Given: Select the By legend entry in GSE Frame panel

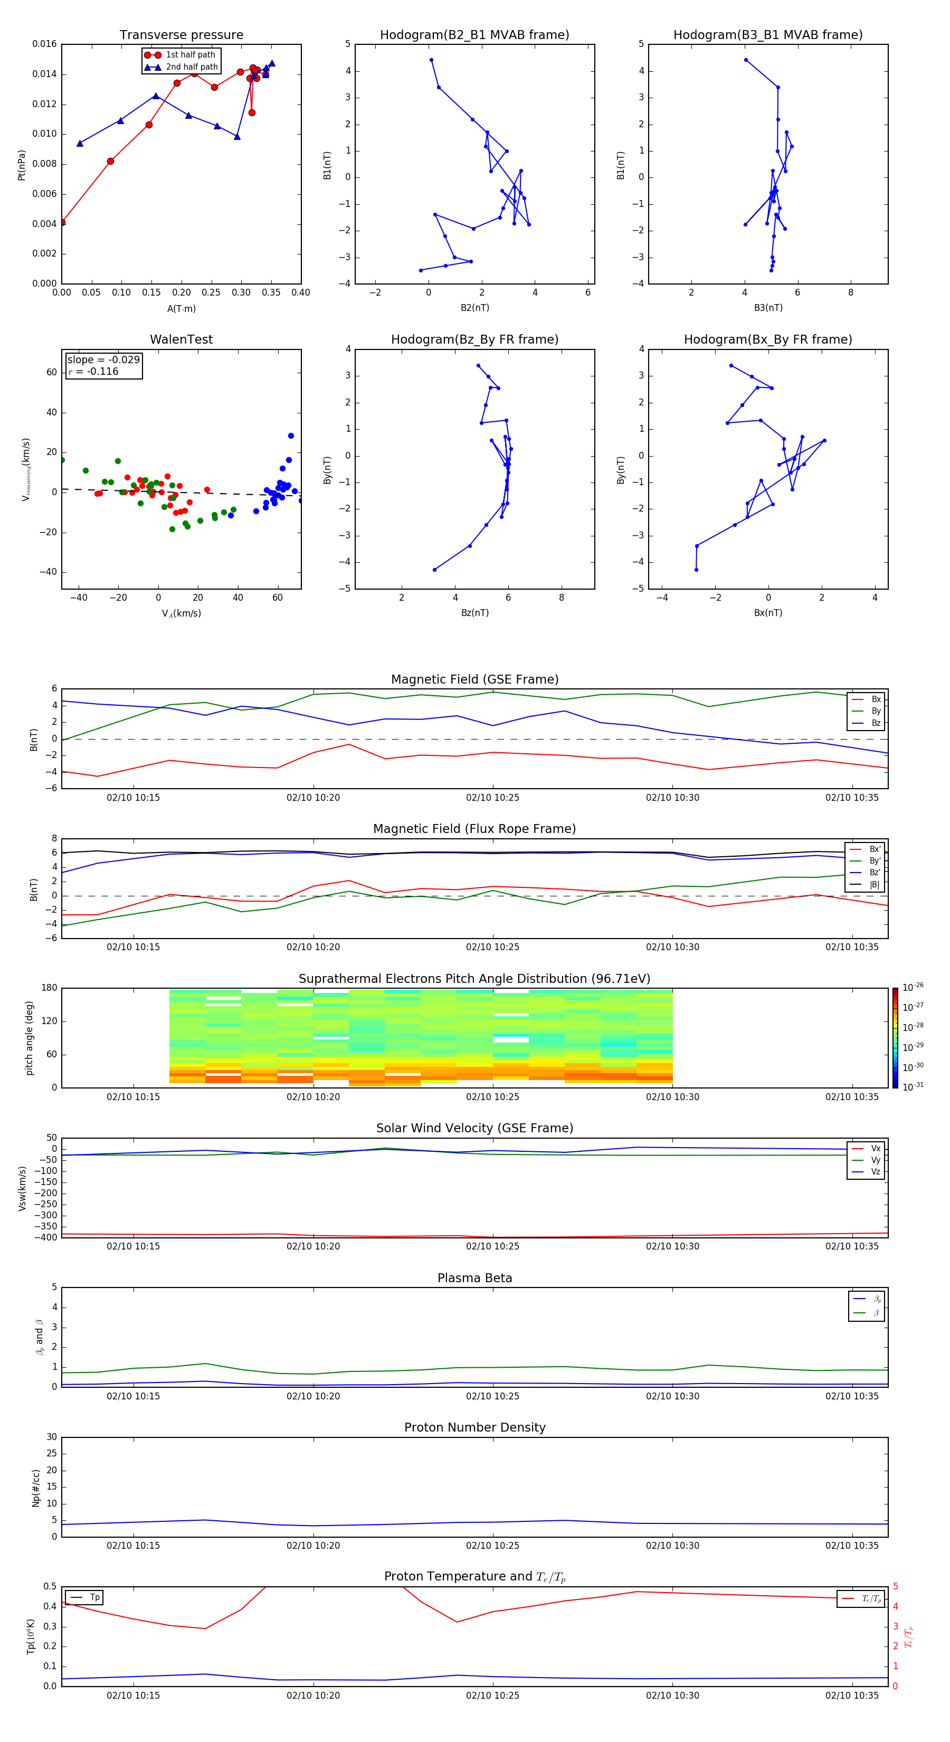Looking at the screenshot, I should [x=866, y=711].
